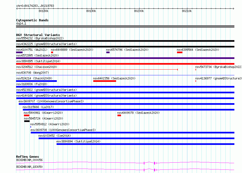This screenshot has height=173, width=242.
Task: Click the RefSeq Genes track title
Action: click(x=28, y=157)
